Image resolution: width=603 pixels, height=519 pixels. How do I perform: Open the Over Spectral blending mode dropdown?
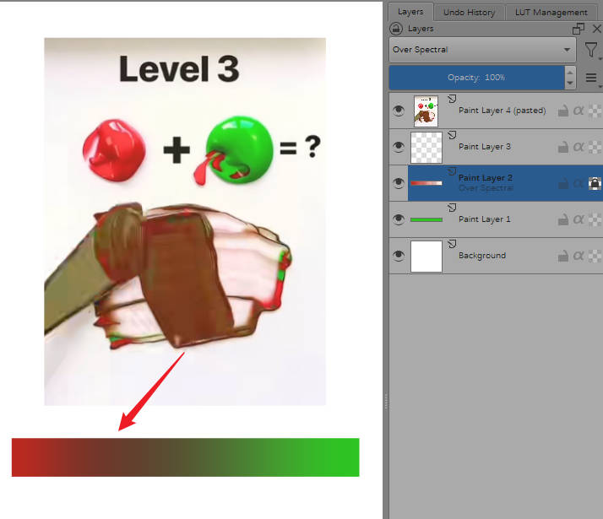(x=482, y=50)
